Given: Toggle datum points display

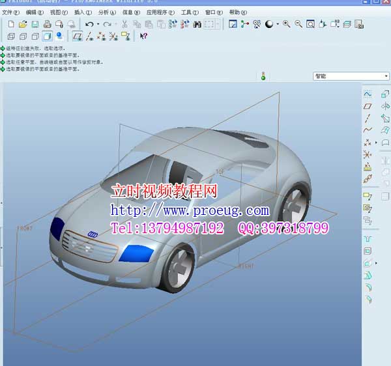Looking at the screenshot, I should click(x=102, y=36).
